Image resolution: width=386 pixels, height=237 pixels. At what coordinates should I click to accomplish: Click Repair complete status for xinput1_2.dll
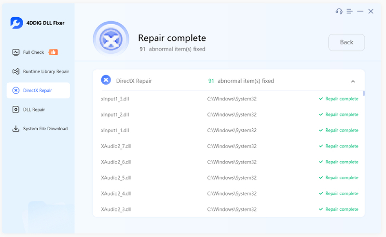coord(339,114)
